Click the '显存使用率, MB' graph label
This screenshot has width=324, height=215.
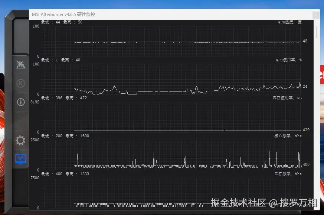pos(287,98)
